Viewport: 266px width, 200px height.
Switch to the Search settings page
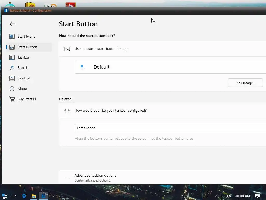[29, 68]
